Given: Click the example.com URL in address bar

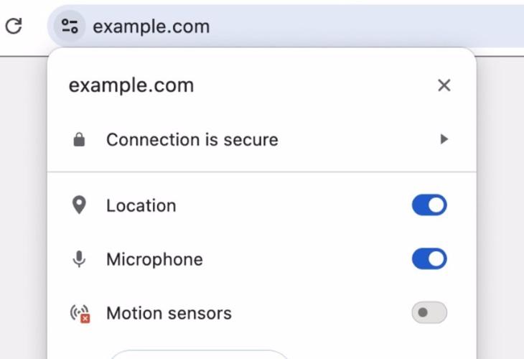Looking at the screenshot, I should click(151, 27).
